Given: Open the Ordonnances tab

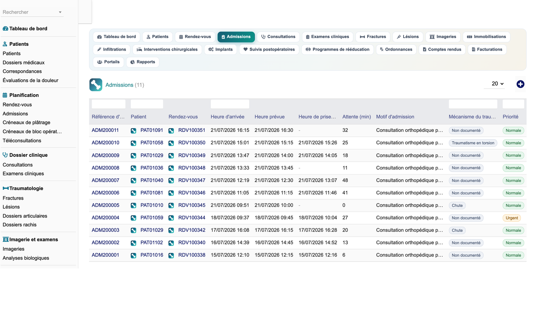Looking at the screenshot, I should click(x=396, y=50).
